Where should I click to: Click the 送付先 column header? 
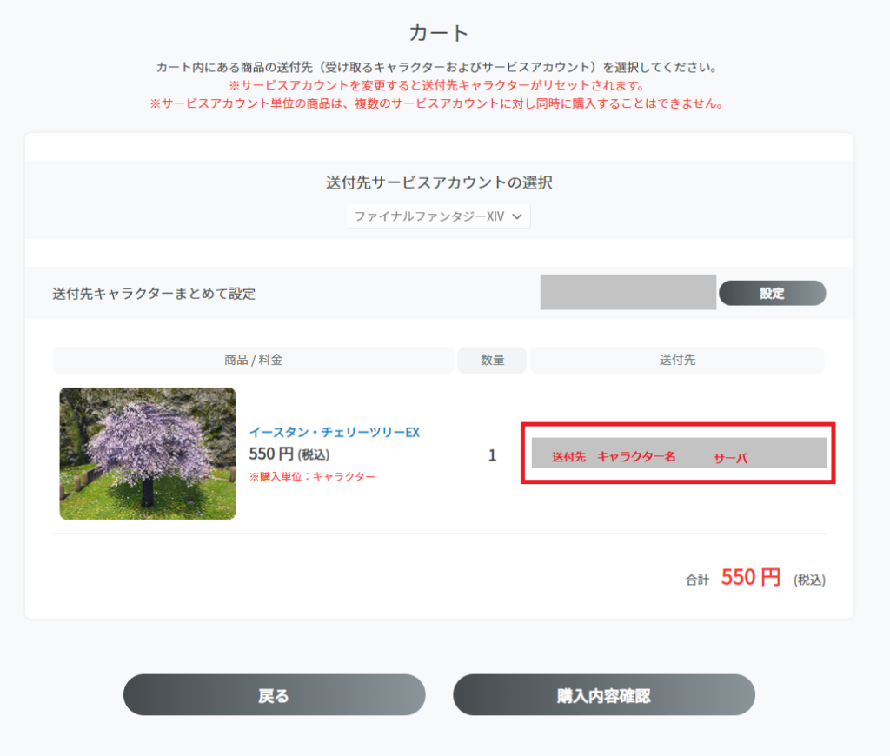pos(677,360)
